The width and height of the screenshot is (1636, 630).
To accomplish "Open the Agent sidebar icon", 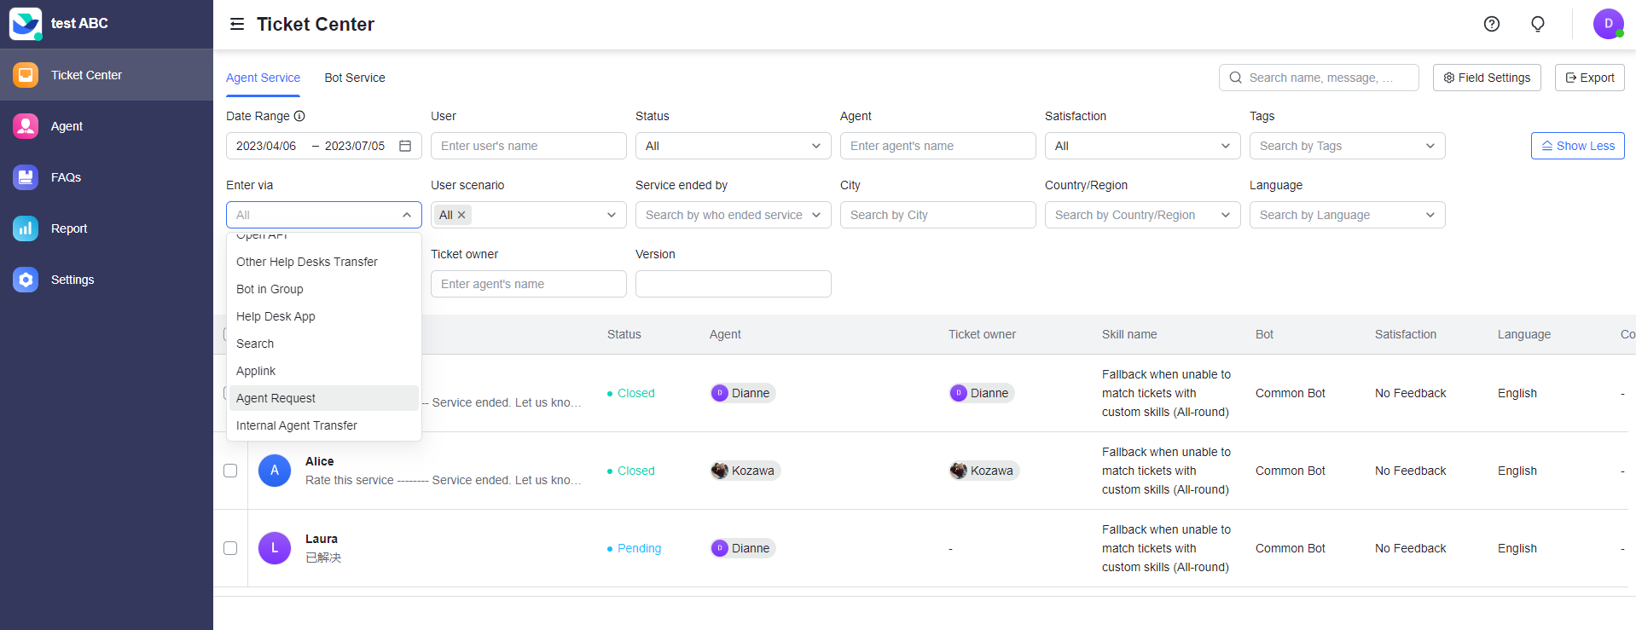I will point(26,126).
